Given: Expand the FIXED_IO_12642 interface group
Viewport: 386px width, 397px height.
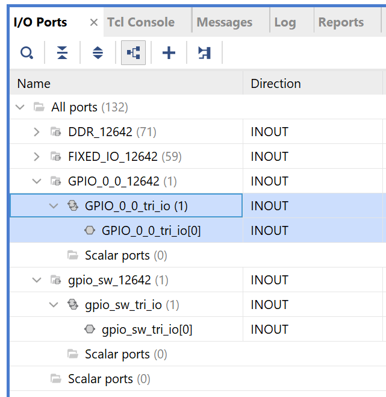Looking at the screenshot, I should pos(37,157).
